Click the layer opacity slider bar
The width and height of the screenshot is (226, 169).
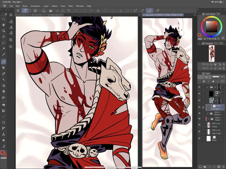click(x=216, y=77)
